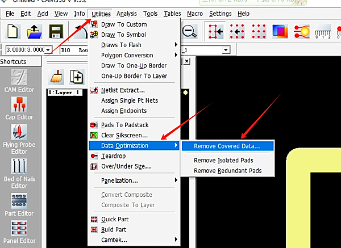This screenshot has height=248, width=341.
Task: Click the ruler measurement toolbar icon
Action: [x=323, y=32]
